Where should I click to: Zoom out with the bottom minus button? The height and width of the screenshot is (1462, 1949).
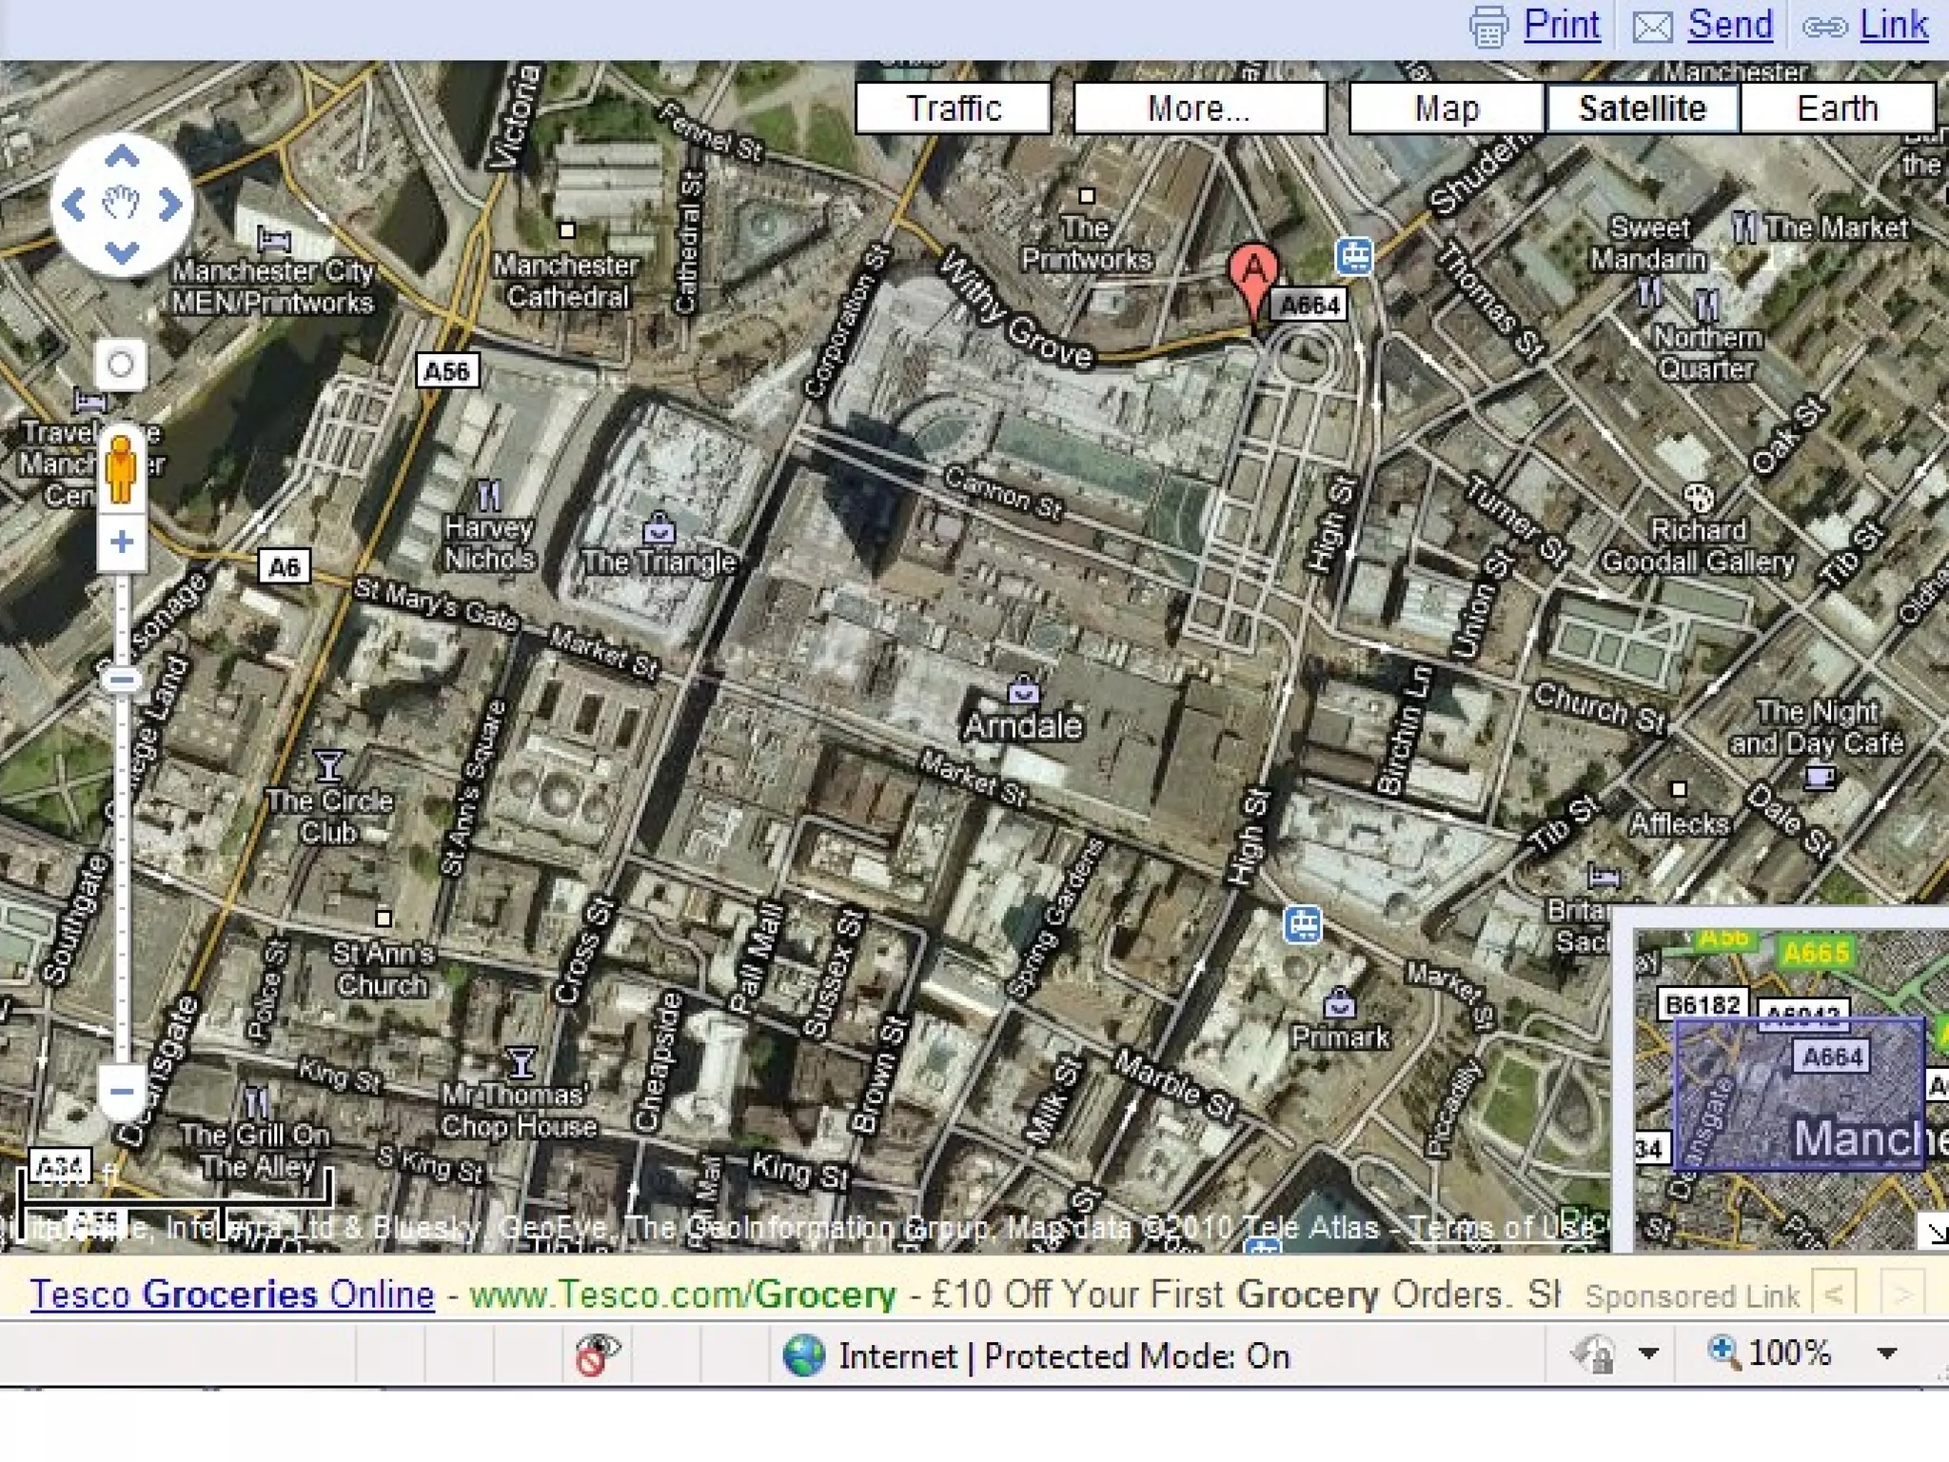click(121, 1091)
